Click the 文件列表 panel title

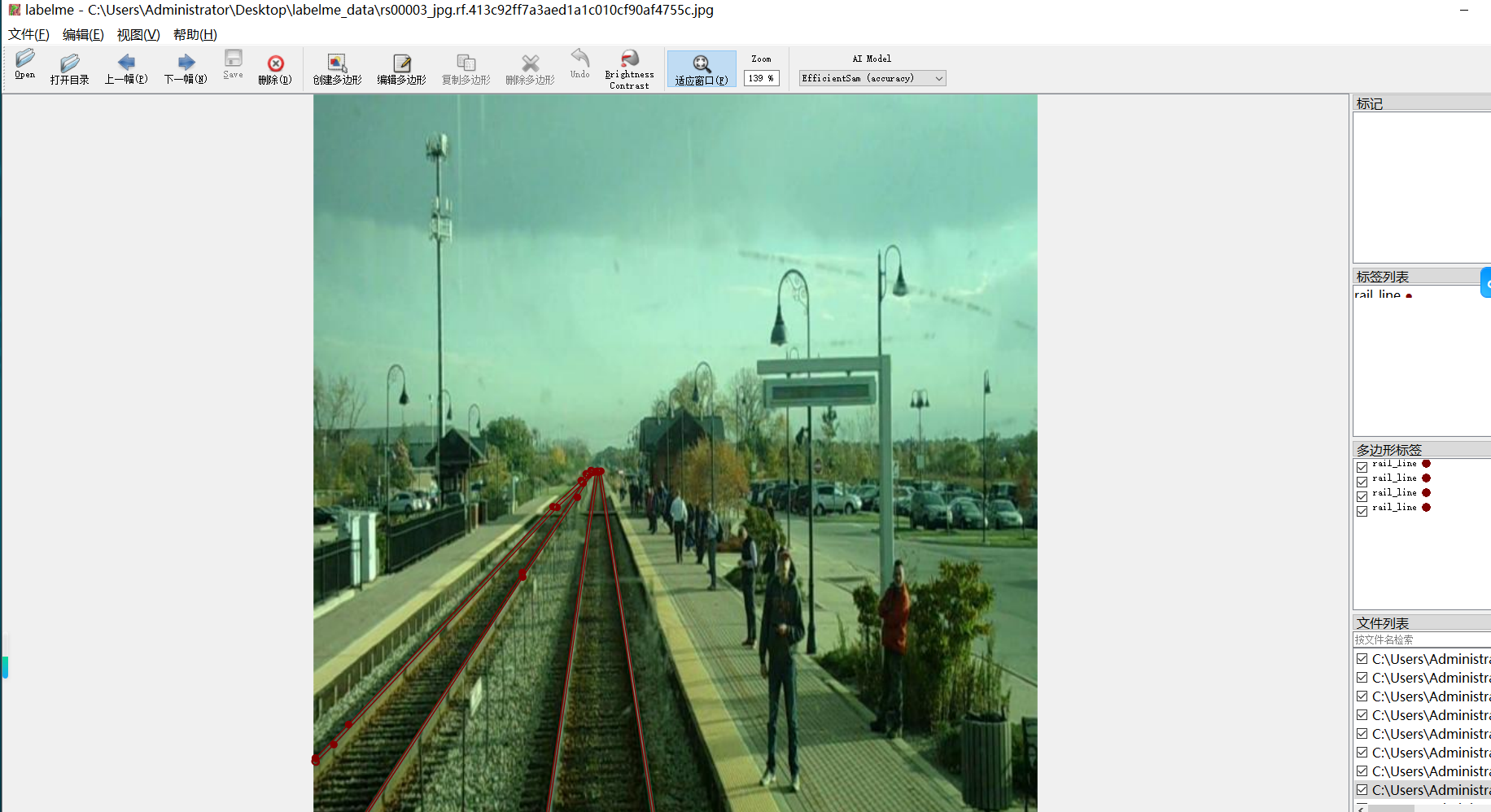[1383, 623]
